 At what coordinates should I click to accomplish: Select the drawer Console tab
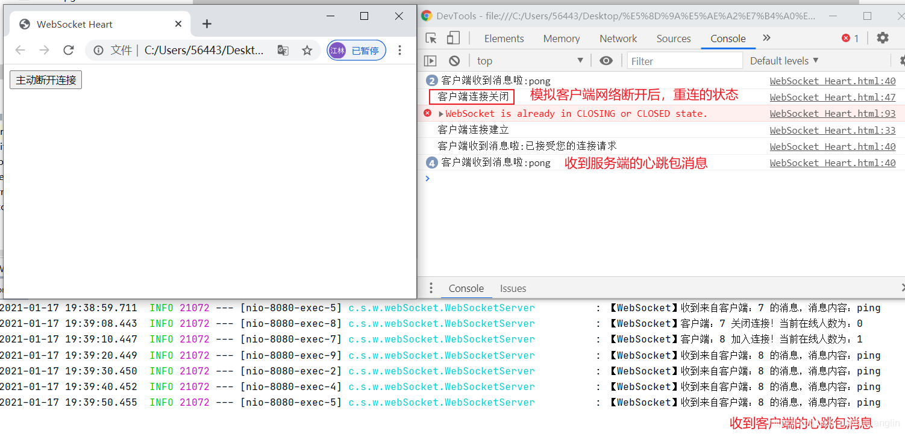[466, 288]
